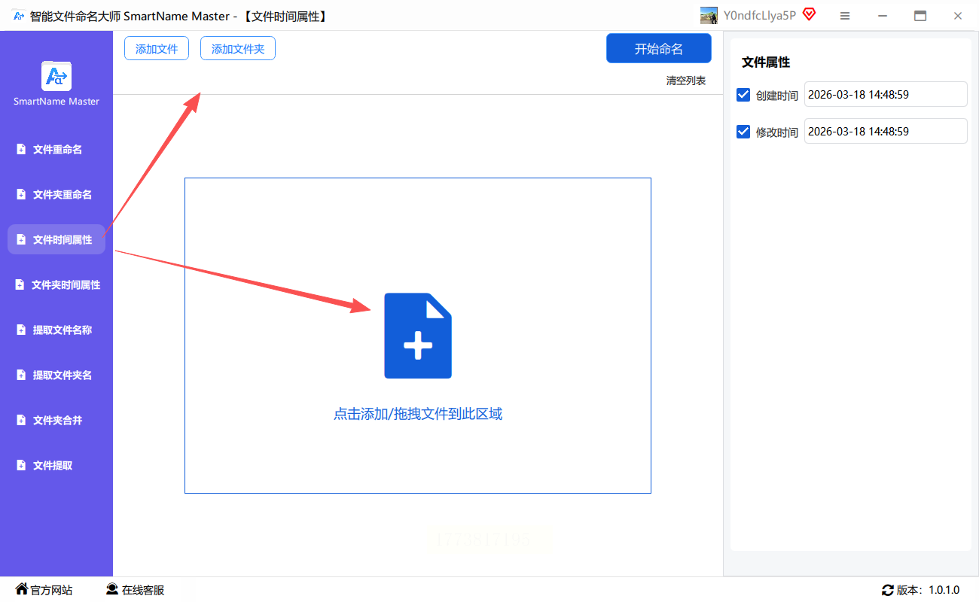The width and height of the screenshot is (979, 602).
Task: Click the file icon beside 文件夹合并
Action: [21, 420]
